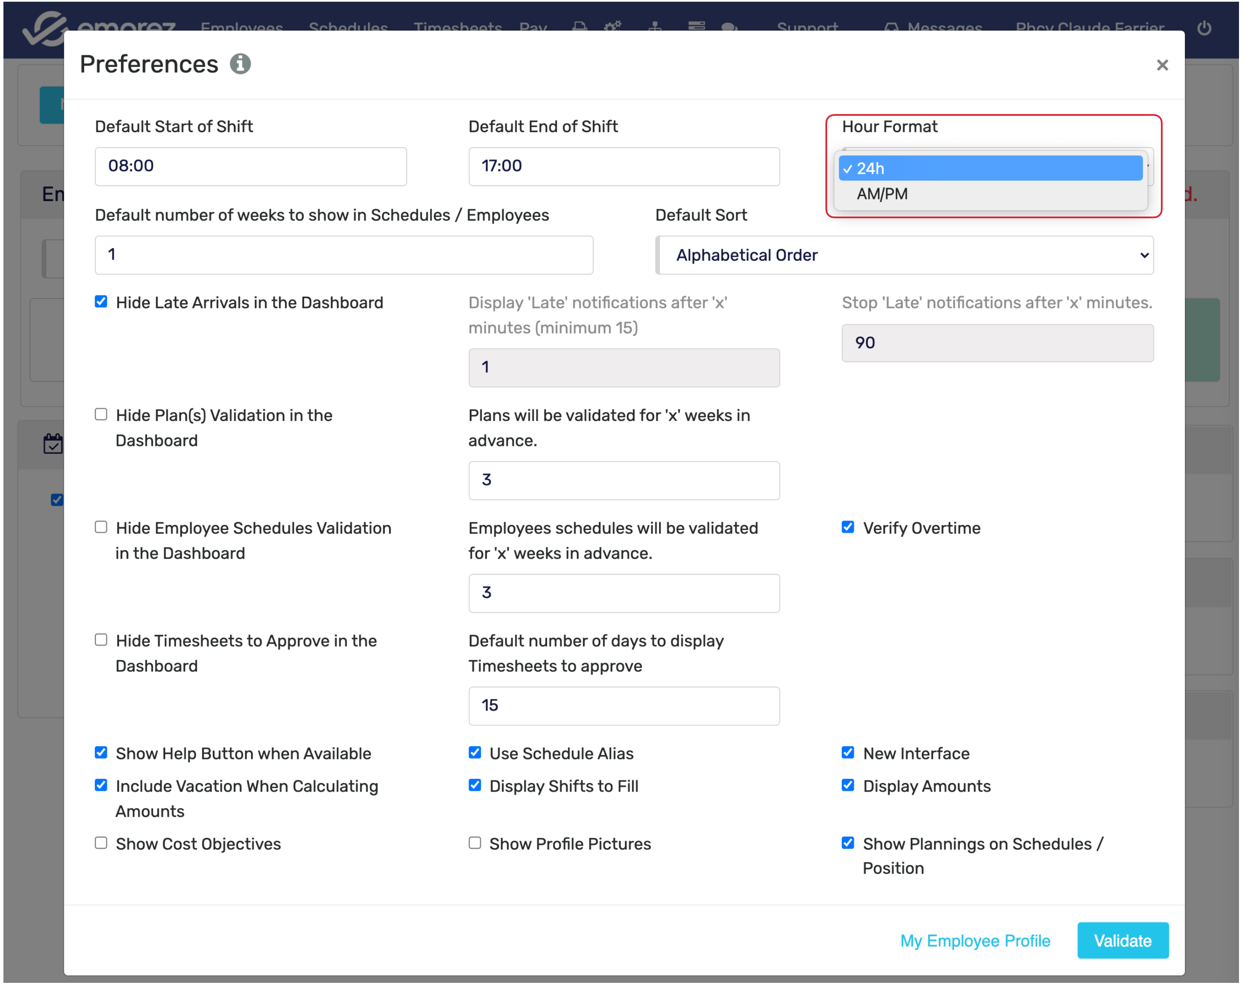
Task: Close the Preferences dialog with X
Action: (x=1162, y=65)
